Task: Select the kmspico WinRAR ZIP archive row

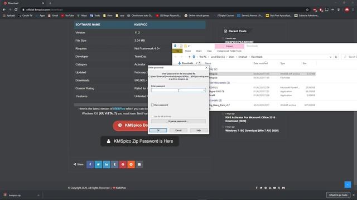Action: tap(262, 74)
